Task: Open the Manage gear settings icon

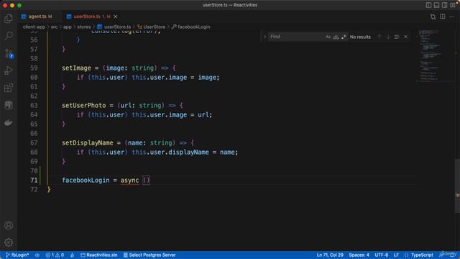Action: click(9, 242)
